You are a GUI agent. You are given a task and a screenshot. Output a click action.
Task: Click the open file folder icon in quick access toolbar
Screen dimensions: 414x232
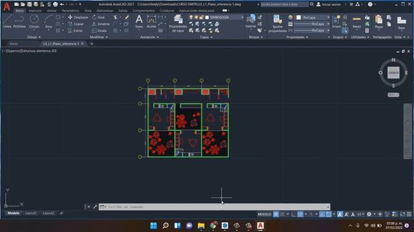(23, 5)
